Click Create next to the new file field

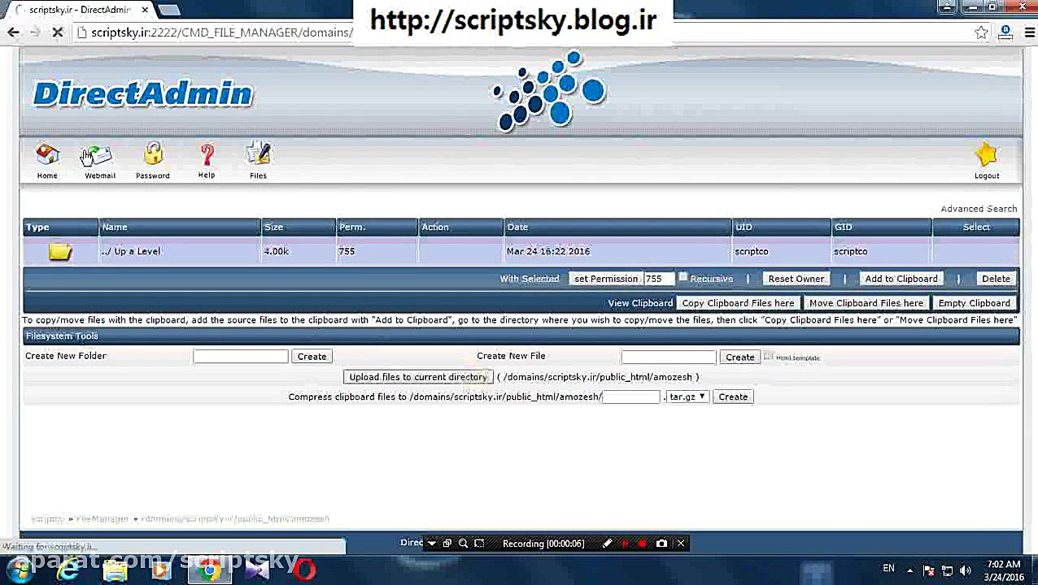click(x=739, y=357)
